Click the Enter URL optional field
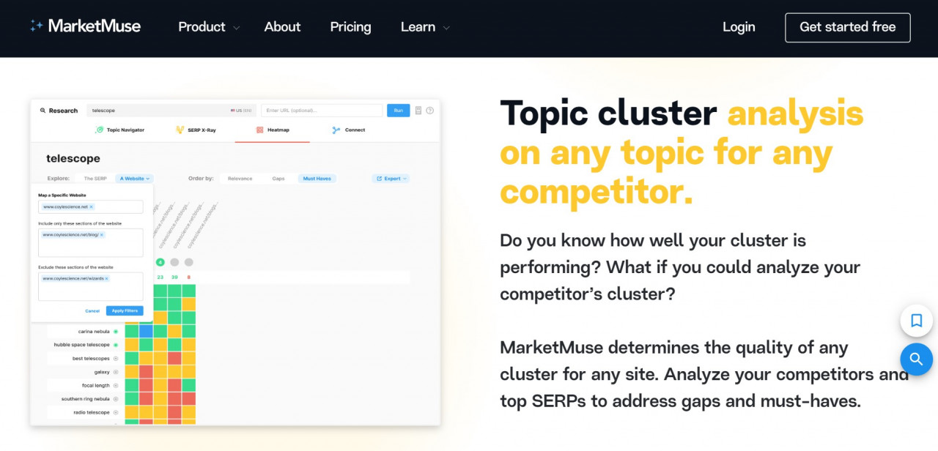The image size is (938, 451). pos(322,111)
